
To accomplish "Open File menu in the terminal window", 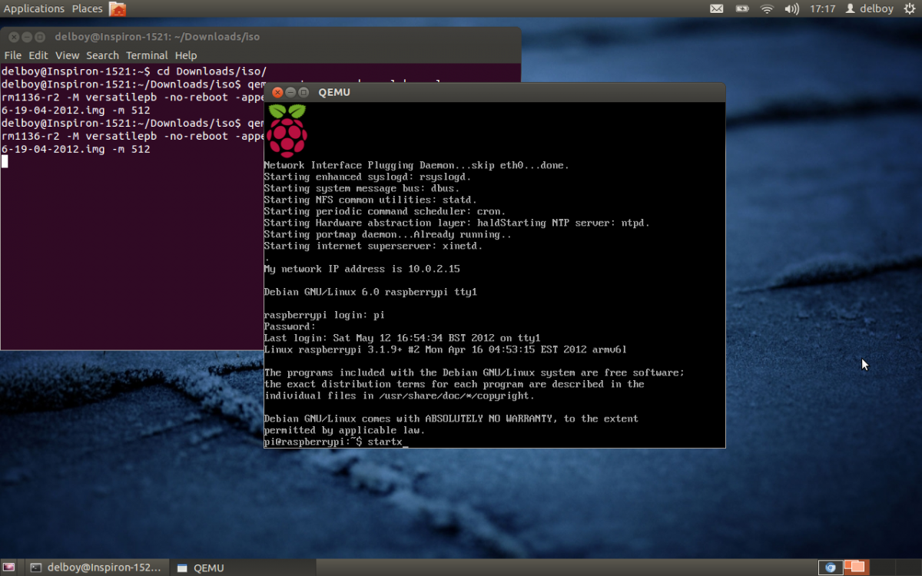I will 12,55.
